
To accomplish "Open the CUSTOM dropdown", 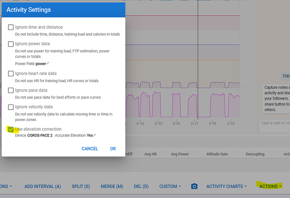I will coord(170,186).
